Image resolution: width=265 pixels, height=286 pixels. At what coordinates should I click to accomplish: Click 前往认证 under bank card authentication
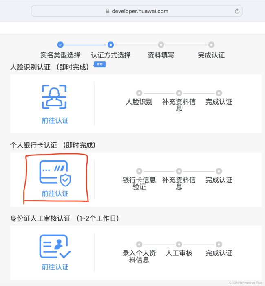point(55,194)
